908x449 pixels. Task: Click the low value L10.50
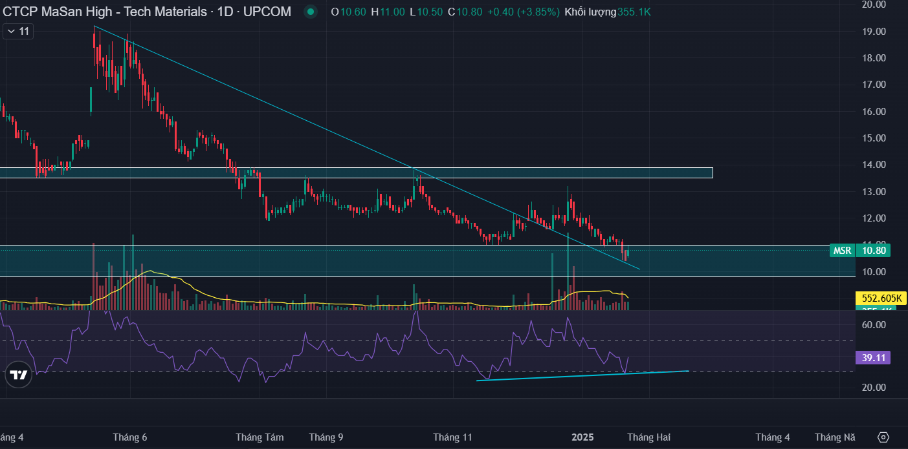[427, 12]
